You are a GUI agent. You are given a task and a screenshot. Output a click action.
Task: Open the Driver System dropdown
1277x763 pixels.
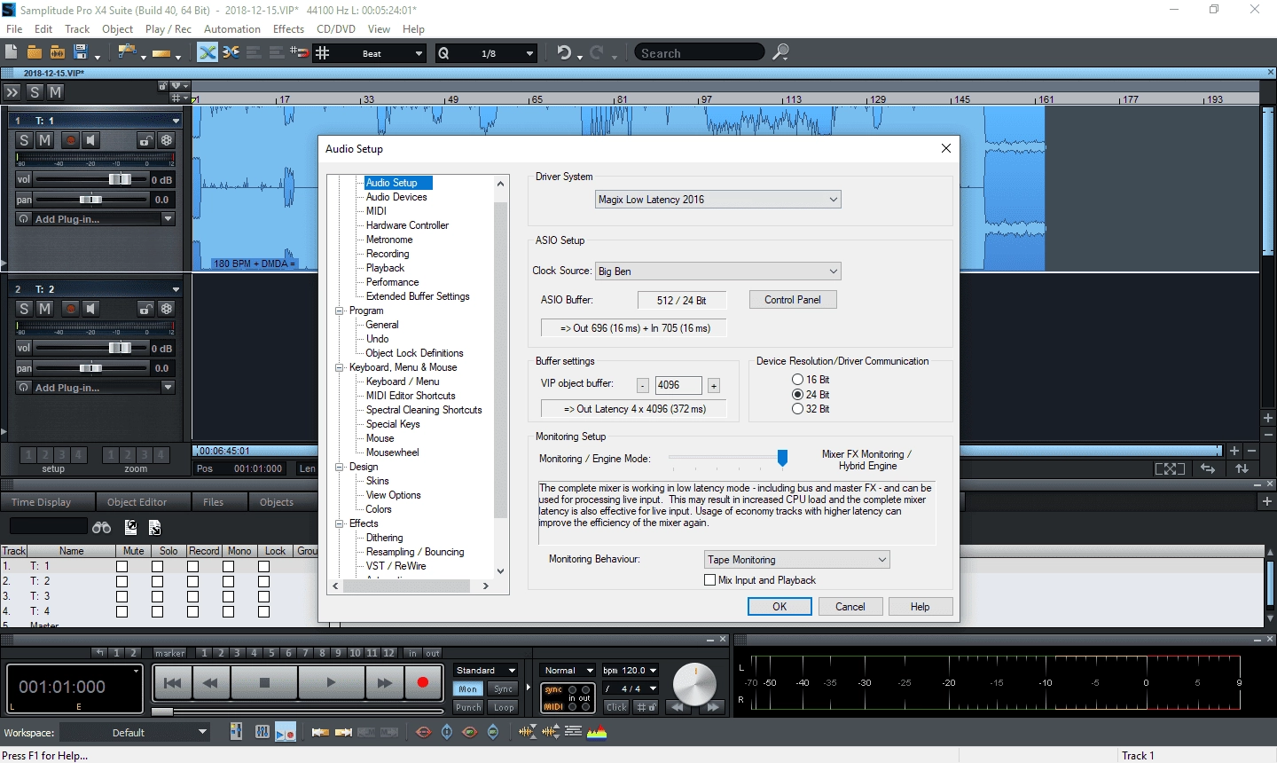coord(717,200)
